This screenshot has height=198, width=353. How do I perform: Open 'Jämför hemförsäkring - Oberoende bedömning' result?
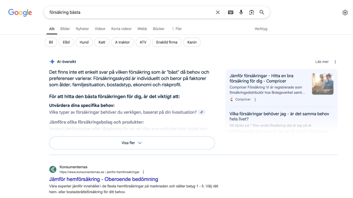click(x=103, y=179)
